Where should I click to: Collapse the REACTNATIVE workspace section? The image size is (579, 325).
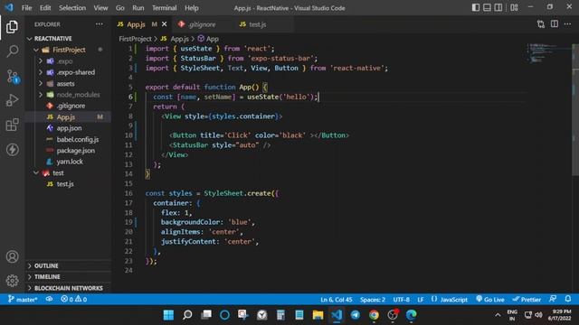tap(52, 39)
